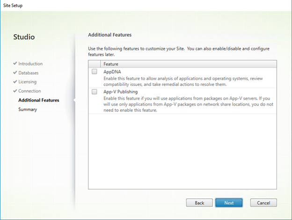Cancel the Site Setup wizard
Image resolution: width=292 pixels, height=220 pixels.
coord(263,203)
